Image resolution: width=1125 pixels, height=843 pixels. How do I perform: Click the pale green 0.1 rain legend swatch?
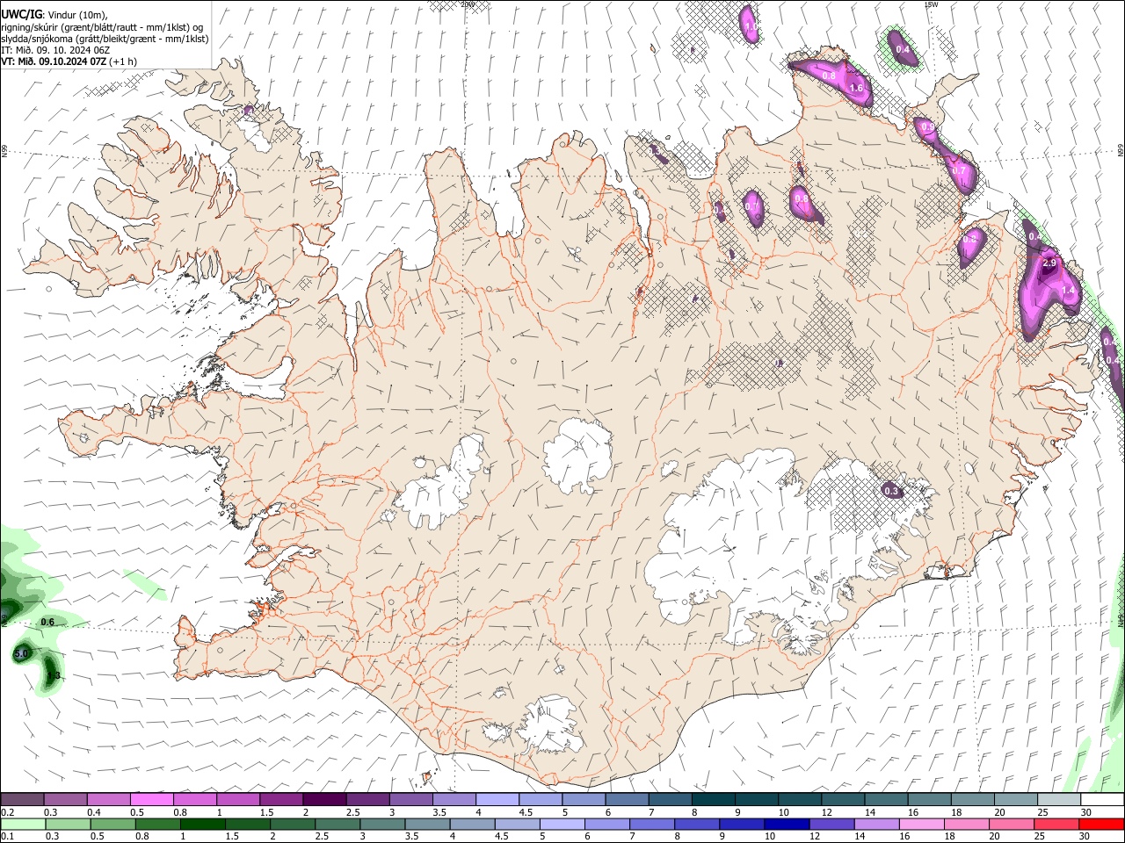click(23, 824)
